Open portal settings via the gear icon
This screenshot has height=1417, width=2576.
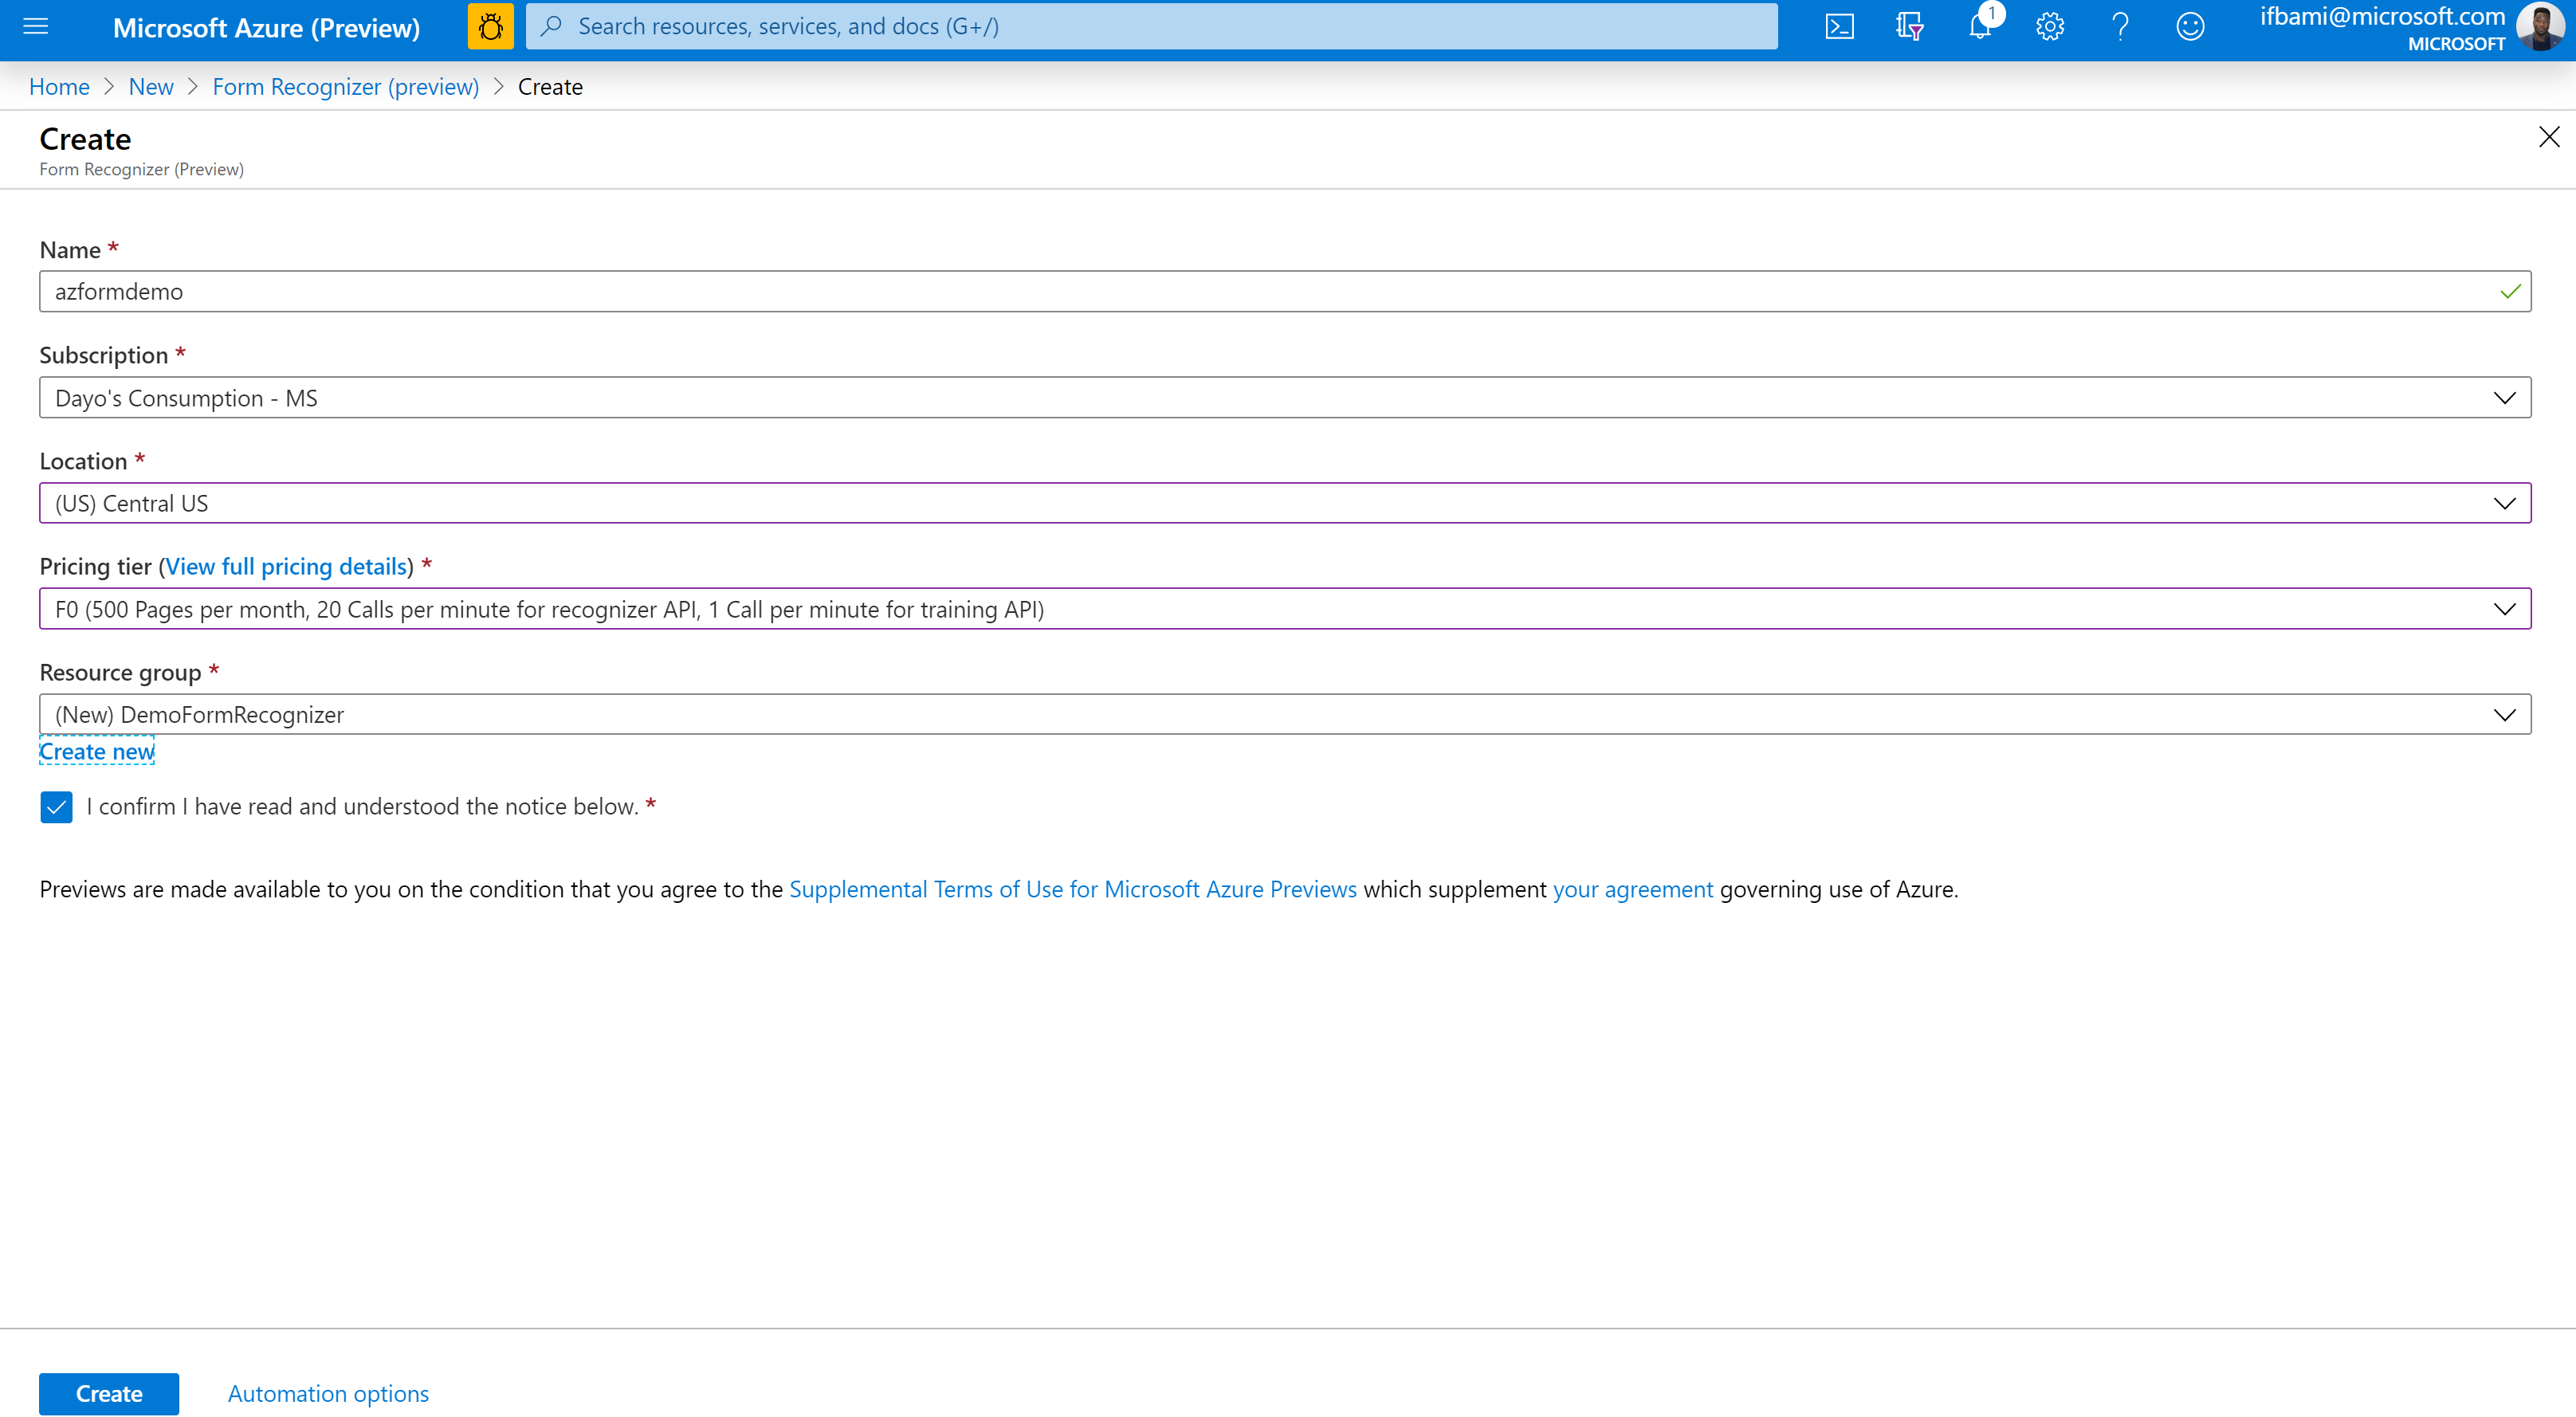tap(2049, 27)
